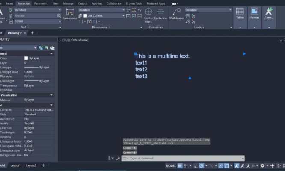Click the Multileader tool icon

pos(177,13)
